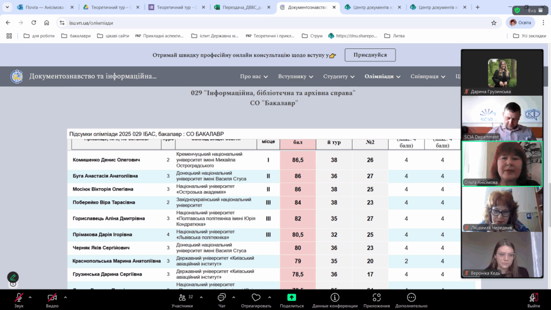Screen dimensions: 551x310
Task: Open the dnu.sharepoint bookmark
Action: coord(352,36)
